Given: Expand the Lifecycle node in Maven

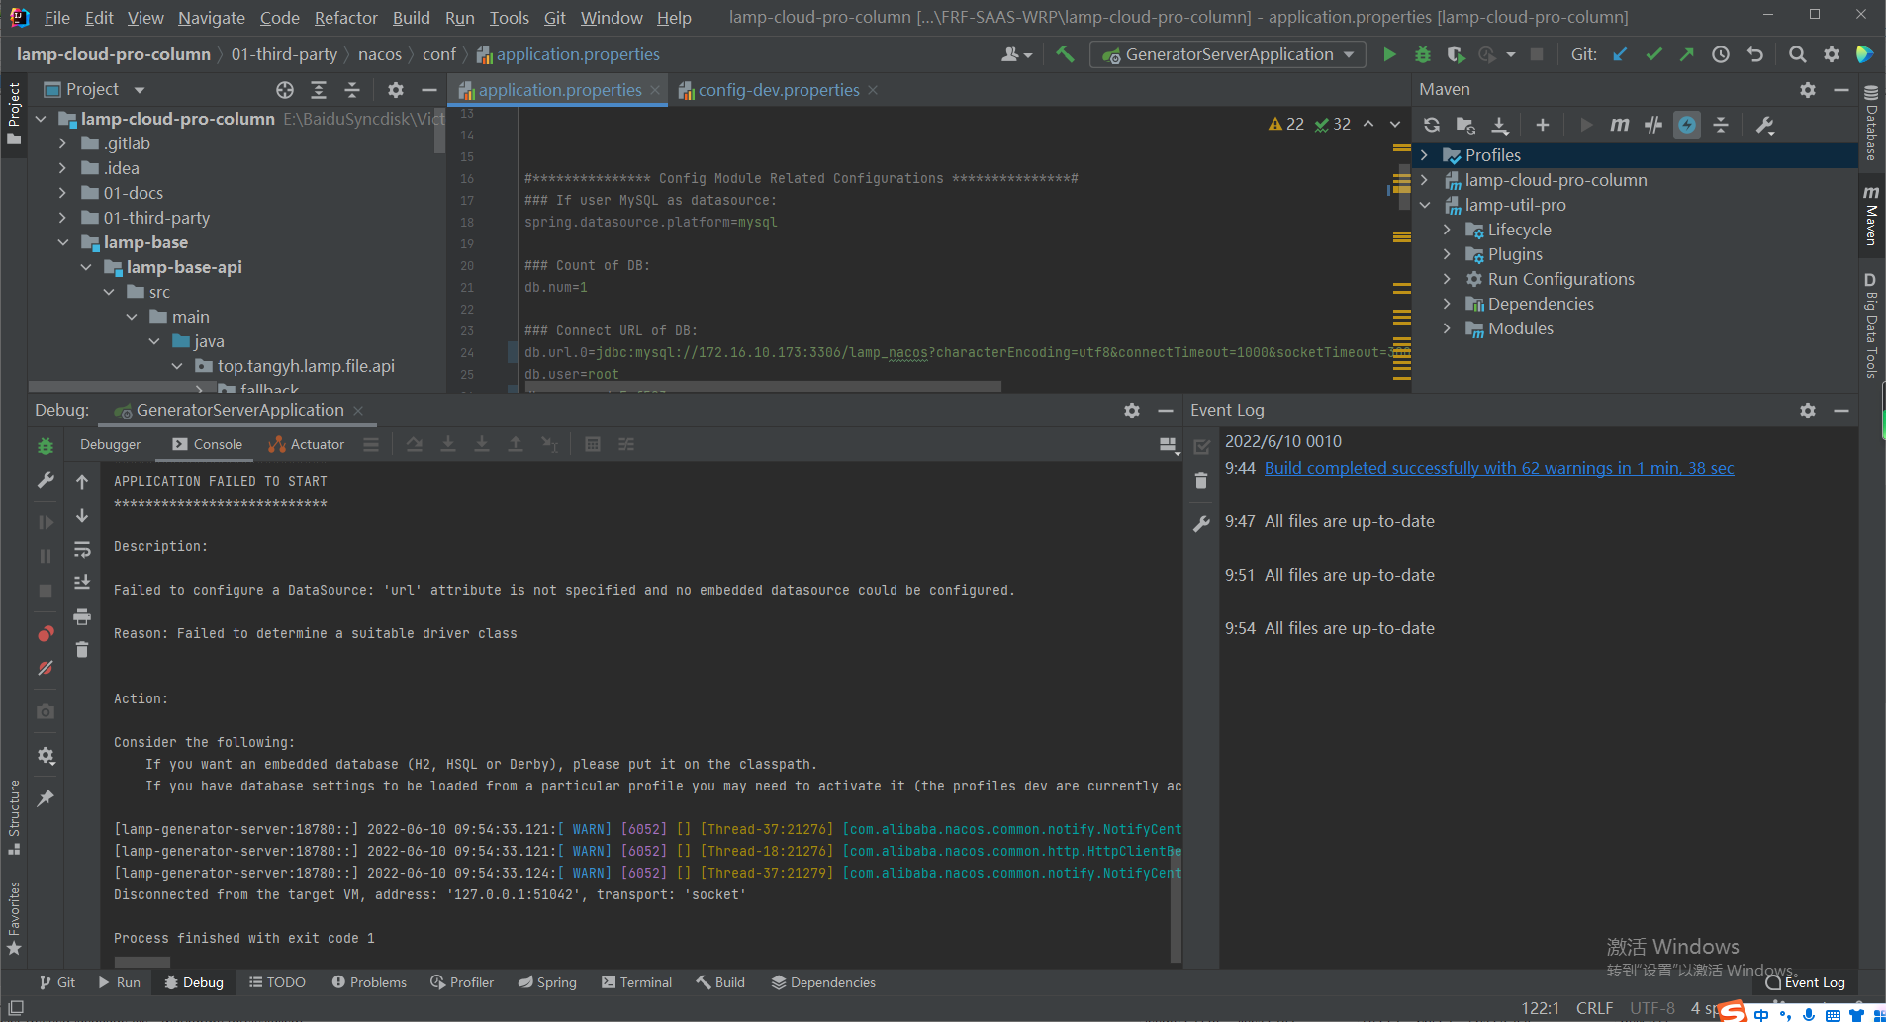Looking at the screenshot, I should tap(1447, 230).
